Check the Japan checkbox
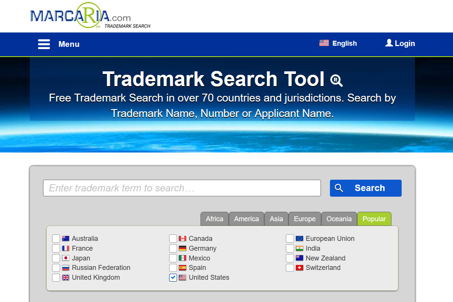This screenshot has height=302, width=453. (x=56, y=258)
